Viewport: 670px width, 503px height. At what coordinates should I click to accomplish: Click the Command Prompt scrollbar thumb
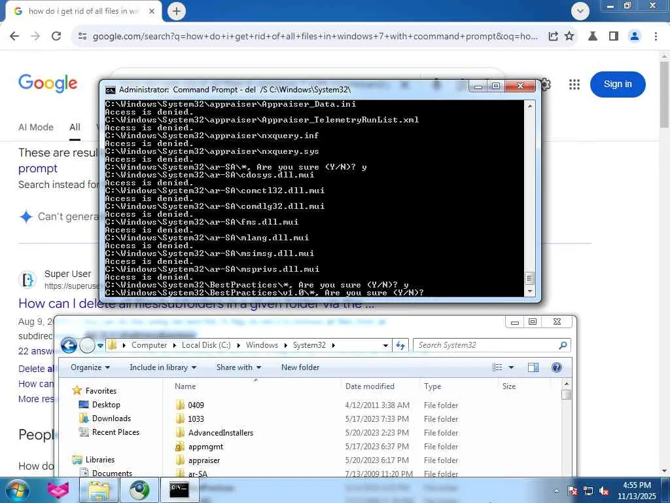click(530, 279)
